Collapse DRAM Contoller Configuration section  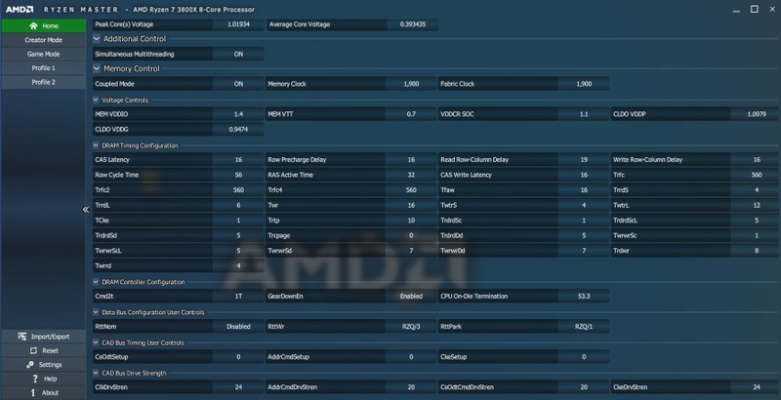96,282
